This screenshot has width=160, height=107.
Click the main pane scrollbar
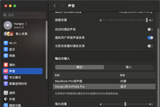coord(158,68)
